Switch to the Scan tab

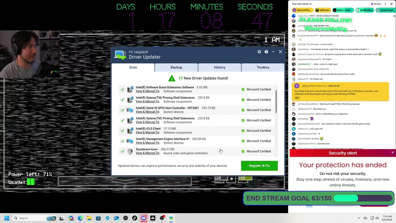[x=133, y=67]
